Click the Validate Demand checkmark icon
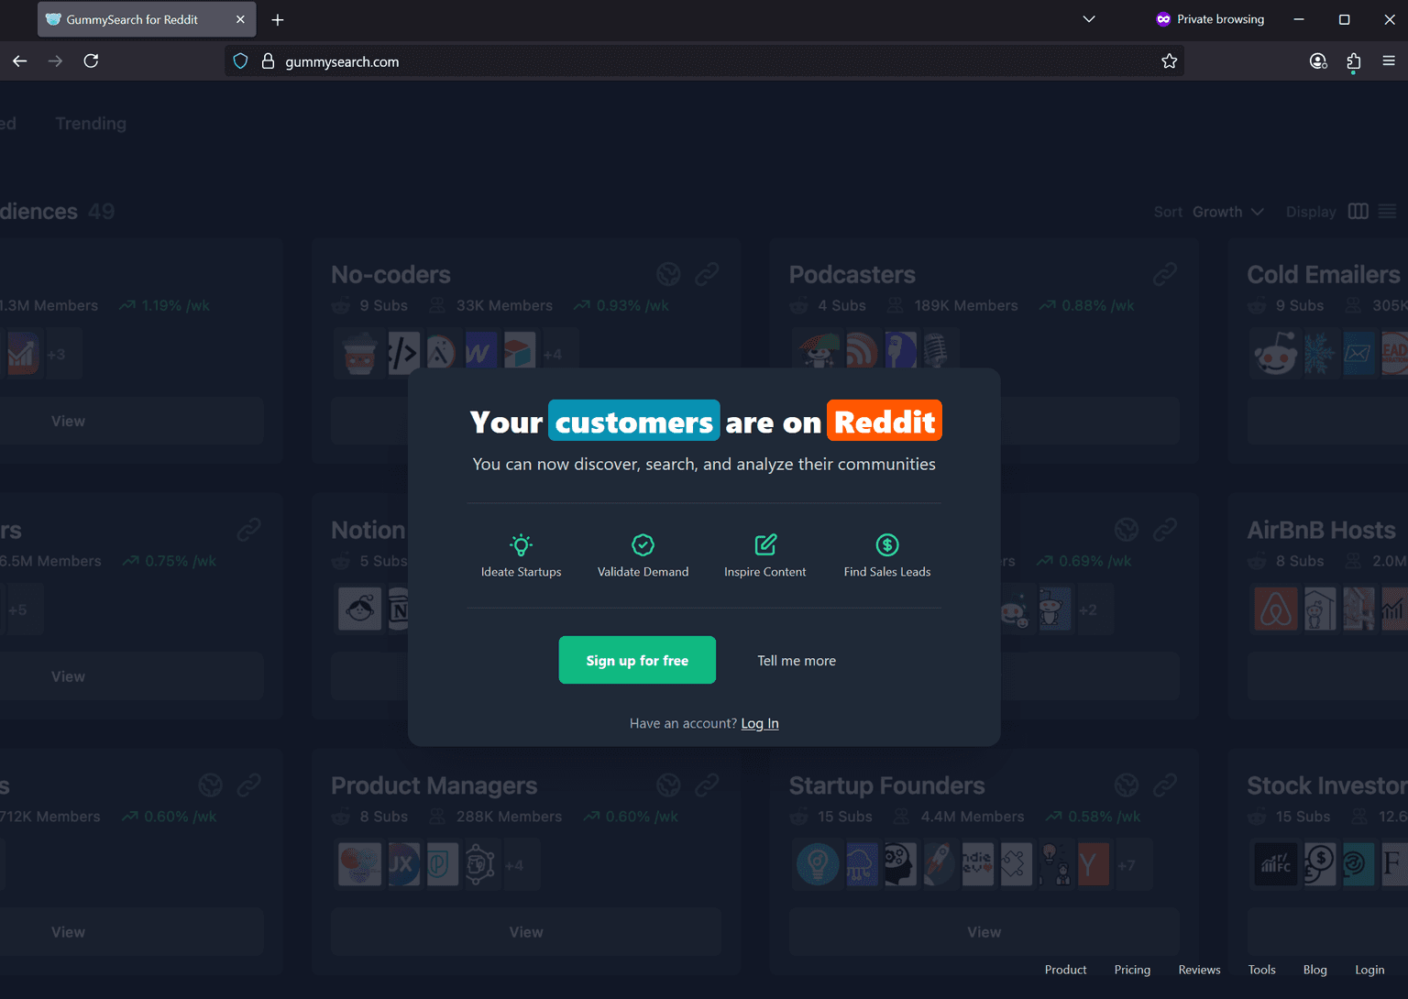 point(643,543)
